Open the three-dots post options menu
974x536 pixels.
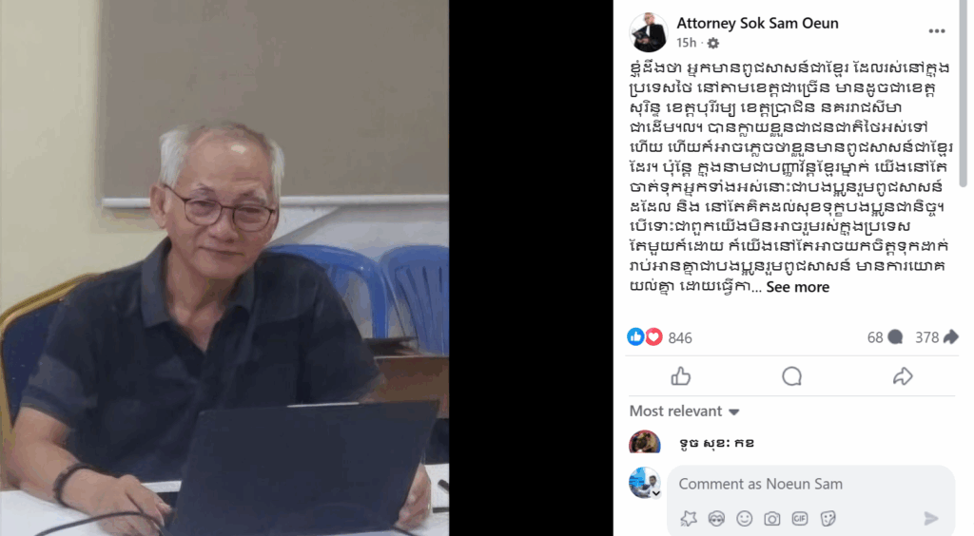pos(937,31)
